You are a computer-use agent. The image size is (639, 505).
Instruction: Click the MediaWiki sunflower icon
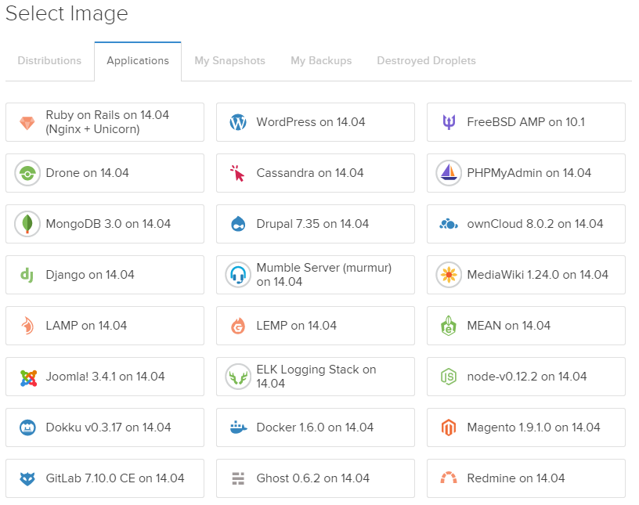pyautogui.click(x=449, y=275)
